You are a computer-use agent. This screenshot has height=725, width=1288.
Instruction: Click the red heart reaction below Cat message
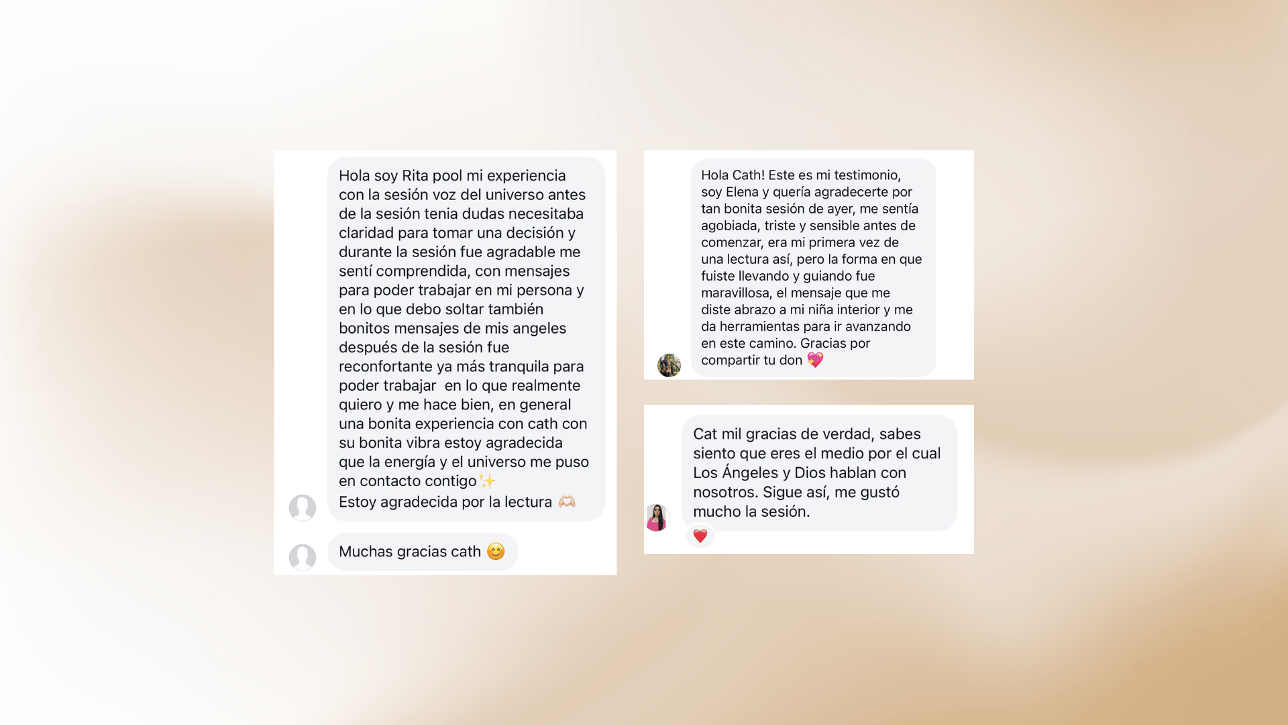coord(700,536)
